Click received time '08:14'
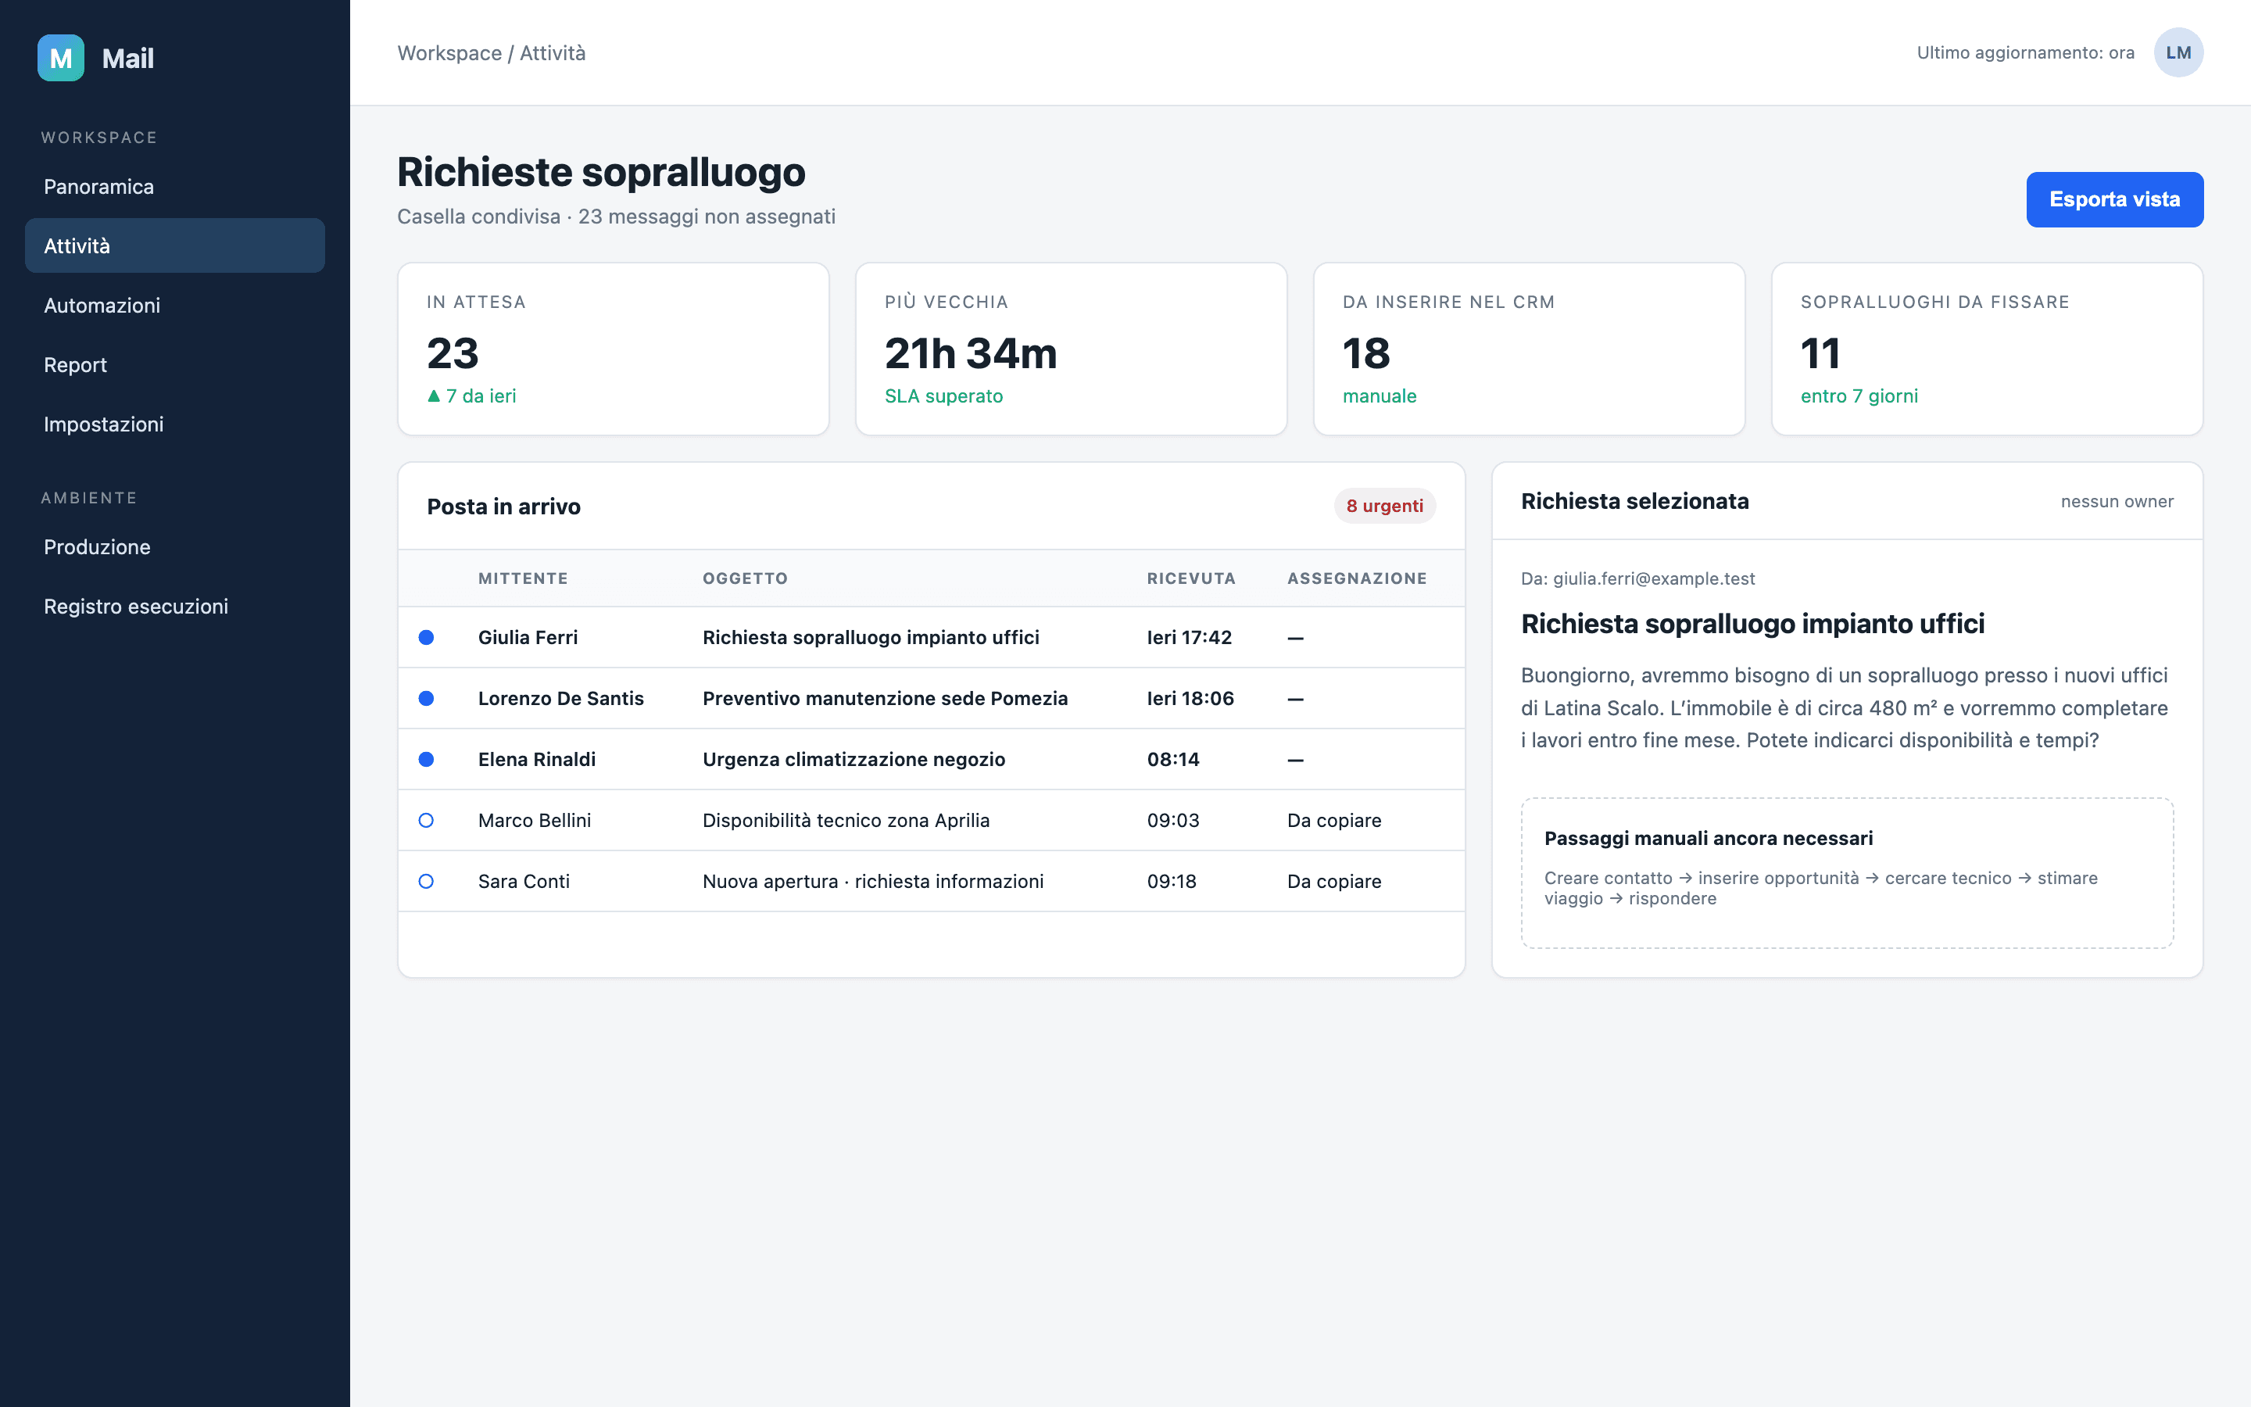The width and height of the screenshot is (2251, 1407). [1173, 759]
